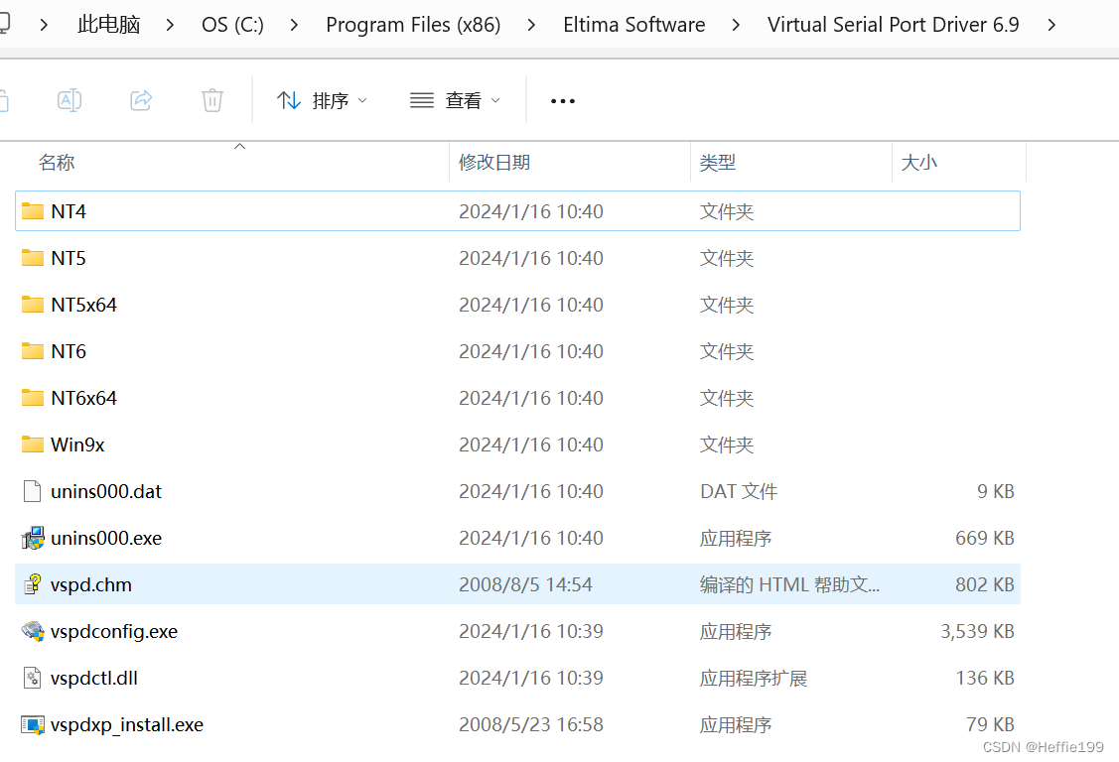Open OS (C:) via breadcrumb link

pyautogui.click(x=231, y=24)
